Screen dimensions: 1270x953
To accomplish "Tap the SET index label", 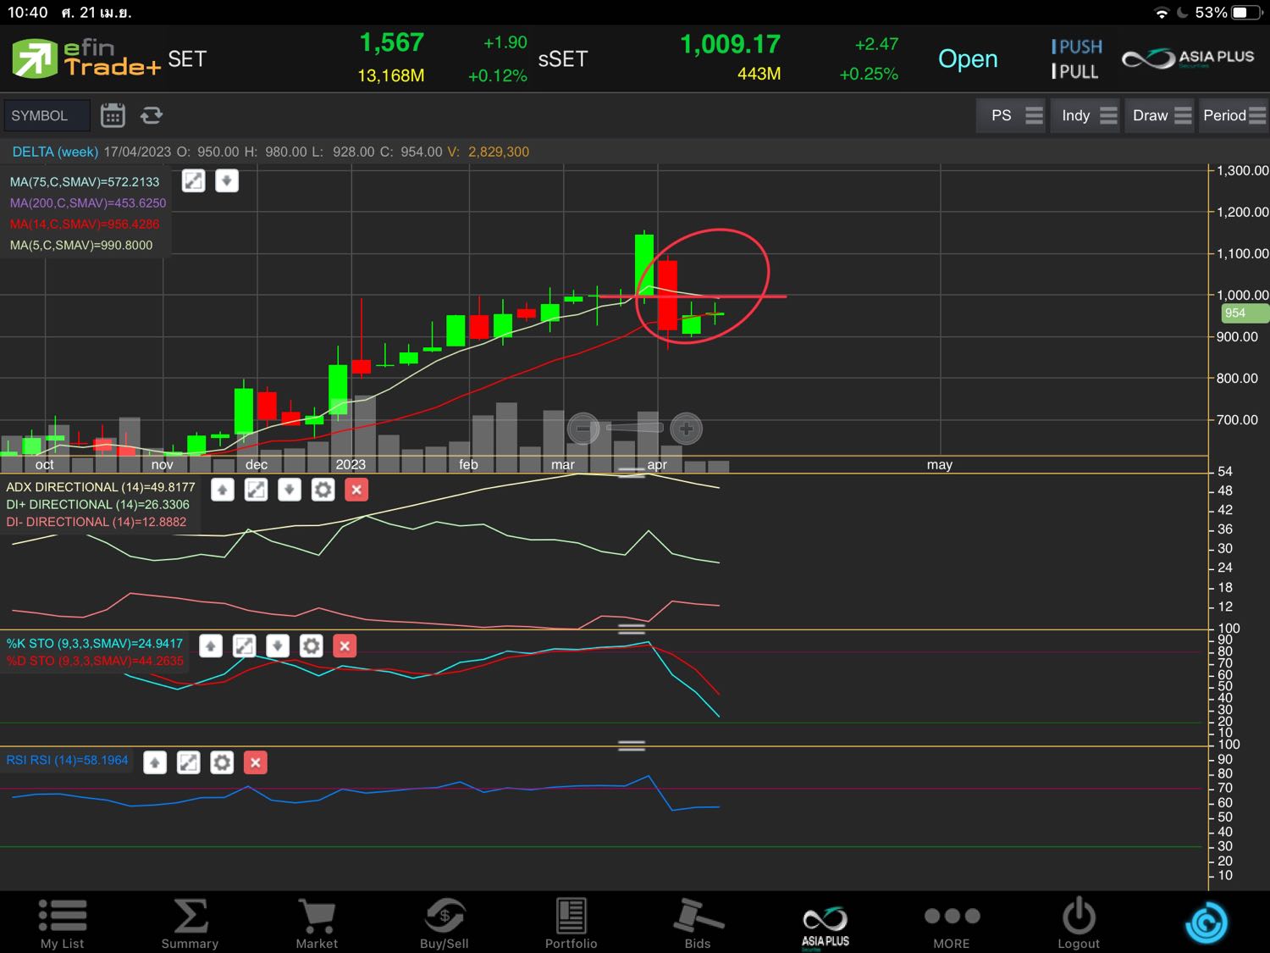I will [187, 58].
